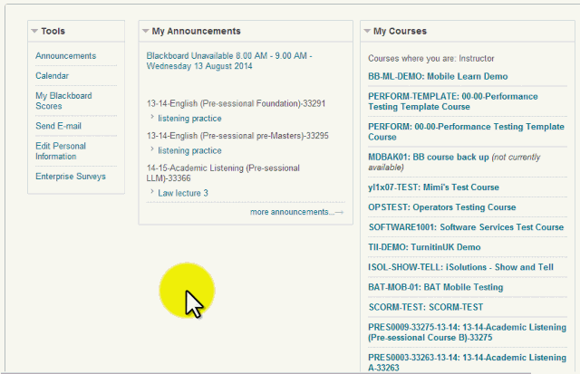Open the Calendar tool link
Viewport: 580px width, 374px height.
pyautogui.click(x=52, y=76)
